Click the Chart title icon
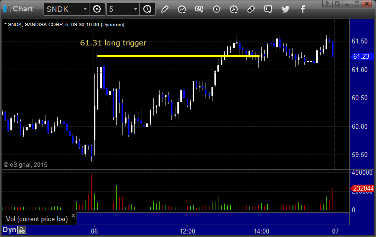 point(7,9)
